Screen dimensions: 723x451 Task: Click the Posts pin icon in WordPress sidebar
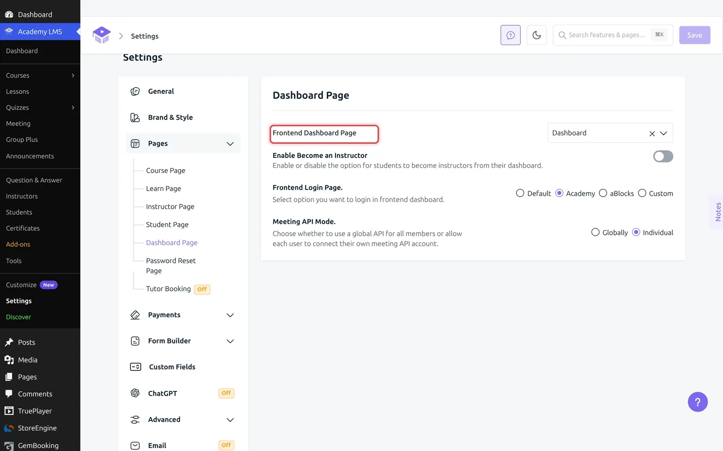[9, 342]
